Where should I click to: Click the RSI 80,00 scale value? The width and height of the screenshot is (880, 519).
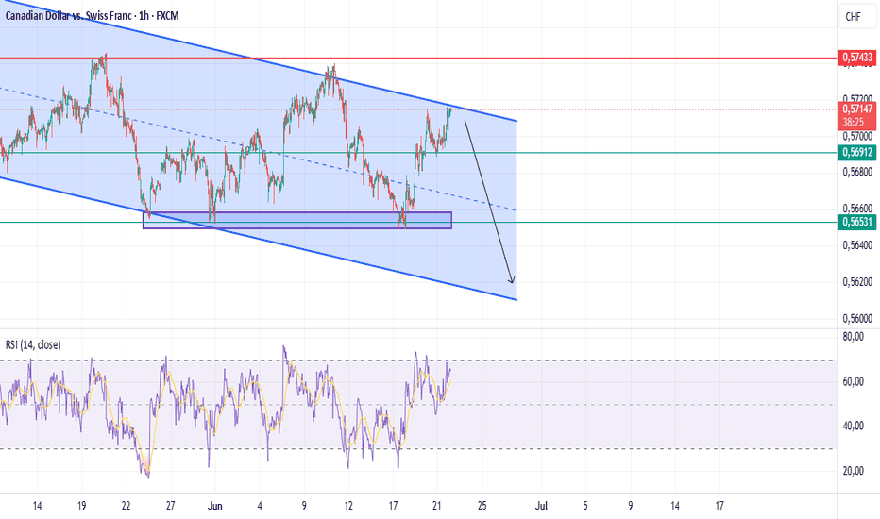click(853, 337)
